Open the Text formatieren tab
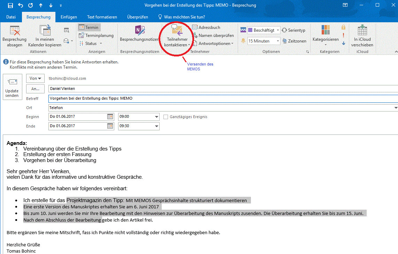This screenshot has height=254, width=398. [102, 17]
